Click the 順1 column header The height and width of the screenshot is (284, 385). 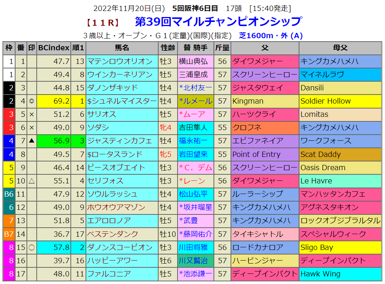click(78, 48)
